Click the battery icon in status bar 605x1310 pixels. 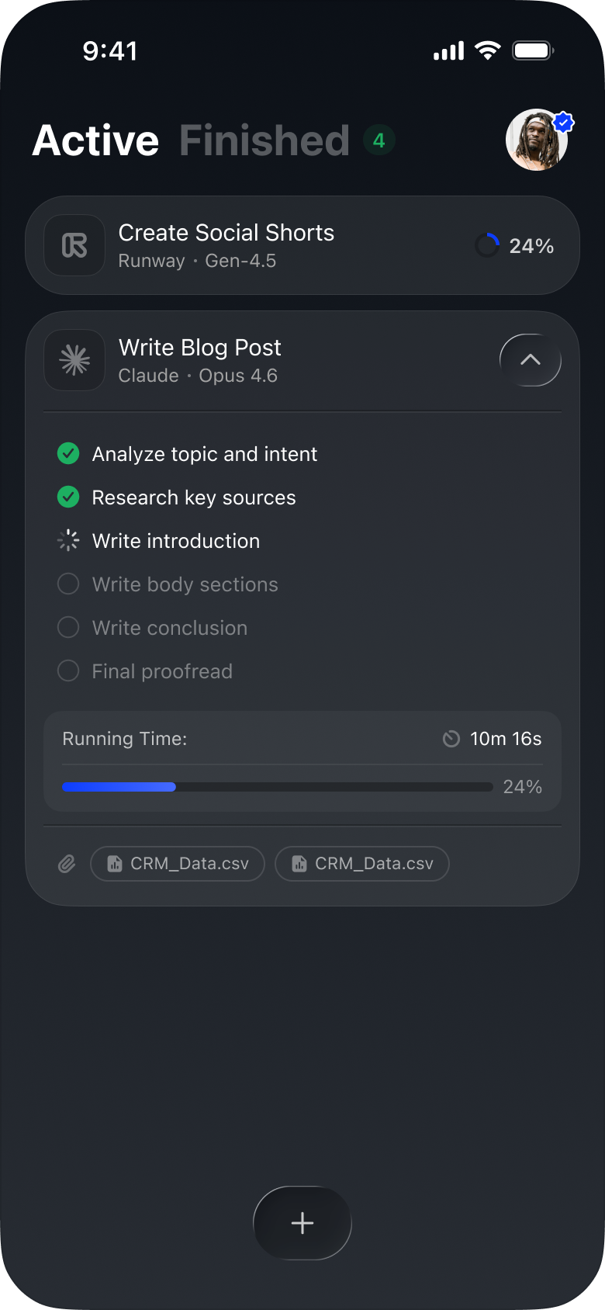532,51
